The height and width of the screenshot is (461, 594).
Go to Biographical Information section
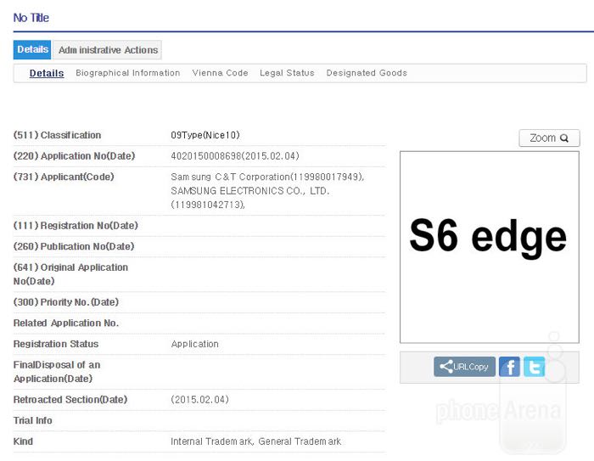coord(127,73)
